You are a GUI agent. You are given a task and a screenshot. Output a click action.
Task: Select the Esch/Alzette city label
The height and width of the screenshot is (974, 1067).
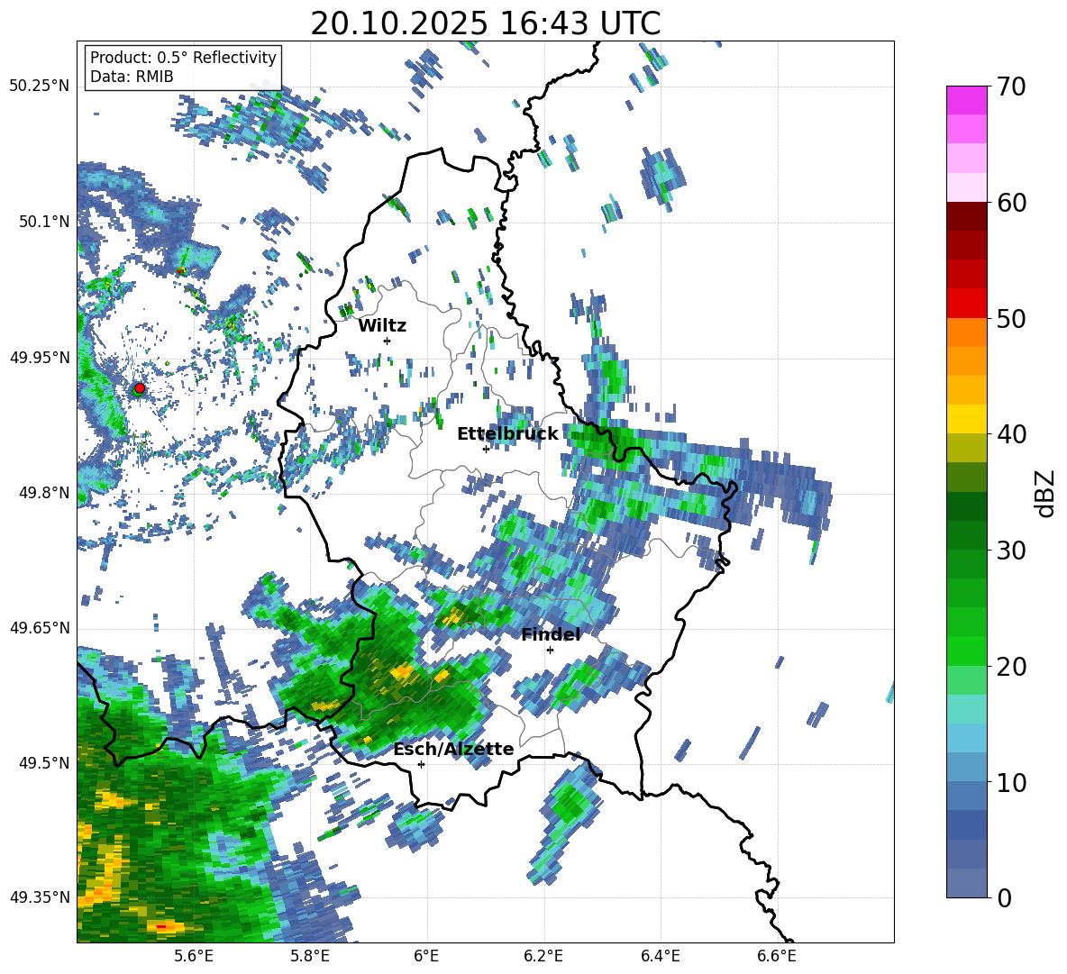pyautogui.click(x=454, y=749)
